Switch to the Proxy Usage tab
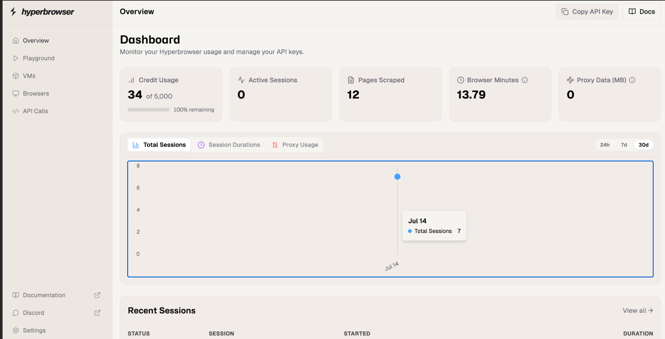The image size is (665, 339). click(x=295, y=145)
